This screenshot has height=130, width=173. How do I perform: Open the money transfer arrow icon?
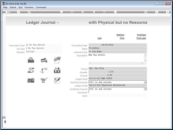[x=44, y=70]
